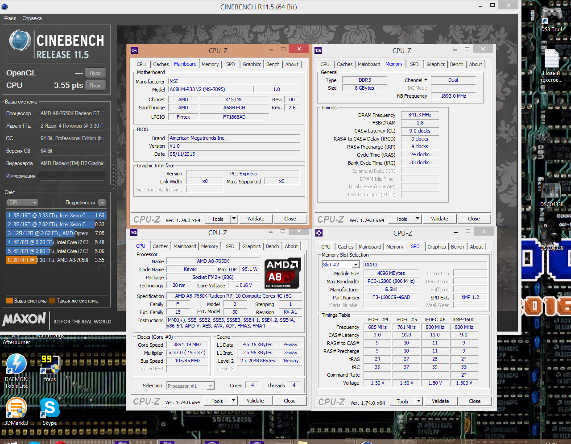Screen dimensions: 571x444
Task: Click the CPU-Z icon in the Memory window title bar
Action: coord(318,50)
